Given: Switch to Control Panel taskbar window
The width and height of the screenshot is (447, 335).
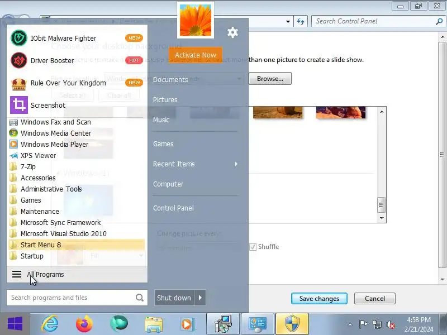Looking at the screenshot, I should pos(258,324).
